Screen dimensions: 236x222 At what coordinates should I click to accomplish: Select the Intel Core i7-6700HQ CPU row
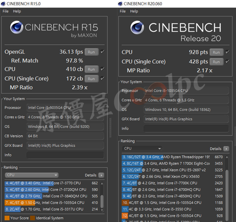(x=173, y=190)
